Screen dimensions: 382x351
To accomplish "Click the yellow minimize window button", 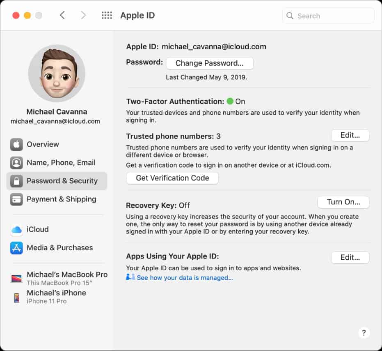I will click(27, 16).
